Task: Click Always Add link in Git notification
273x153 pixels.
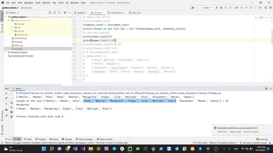Action: click(235, 132)
